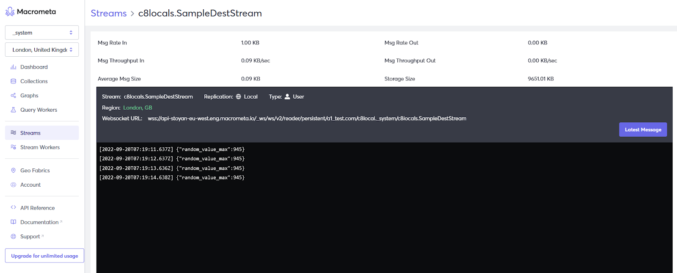Open Stream Workers page
This screenshot has width=677, height=273.
point(40,147)
